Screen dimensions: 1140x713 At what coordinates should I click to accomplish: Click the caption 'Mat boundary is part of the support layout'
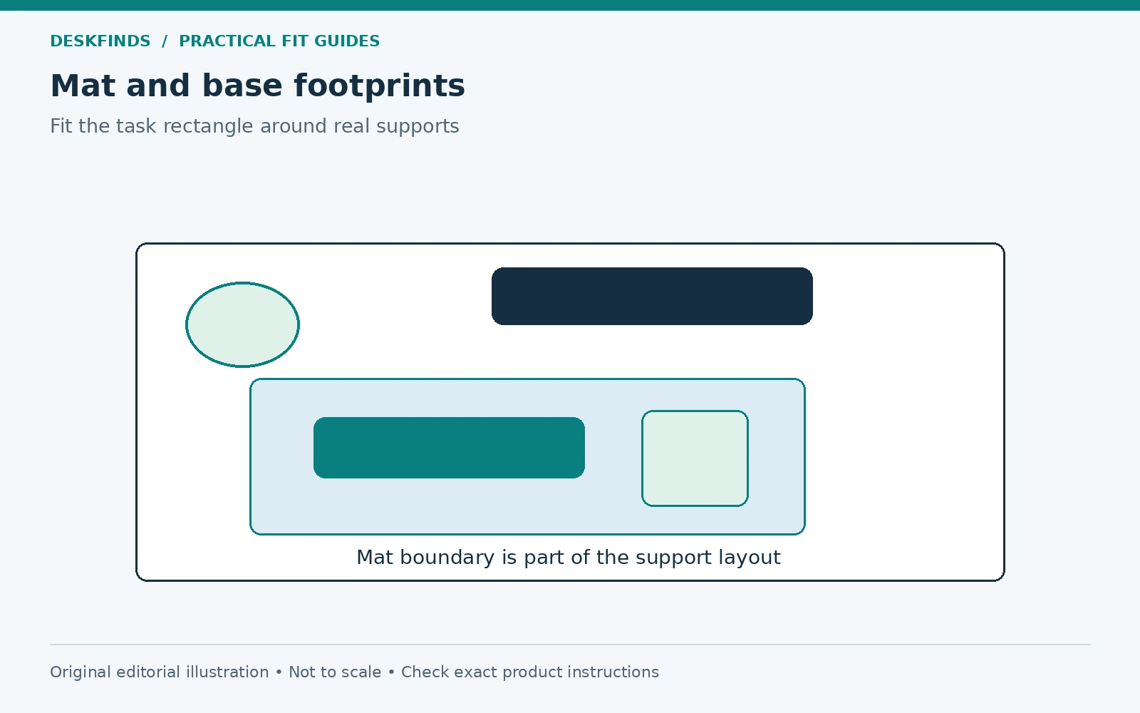pos(569,558)
